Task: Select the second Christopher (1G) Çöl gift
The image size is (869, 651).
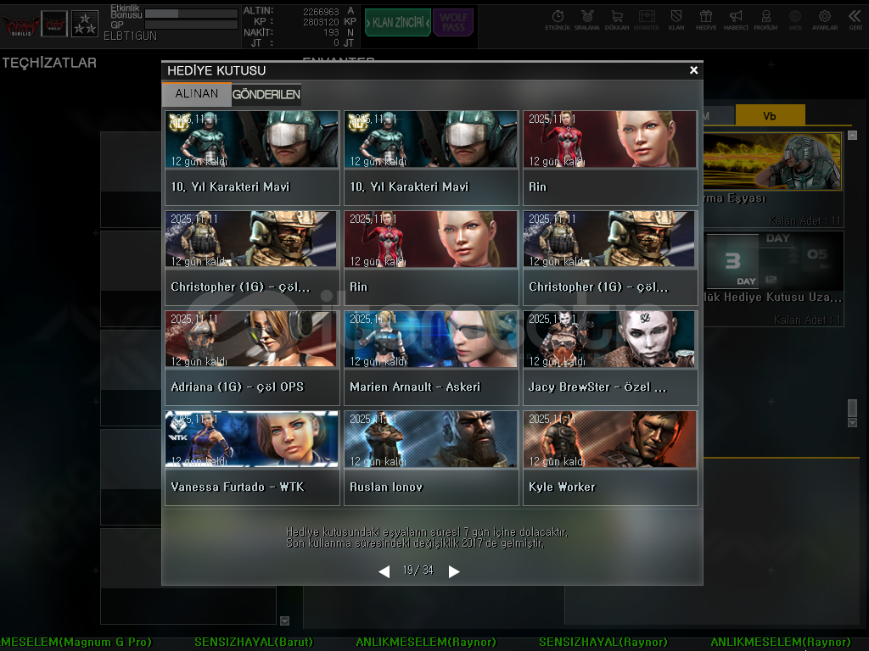Action: (x=610, y=258)
